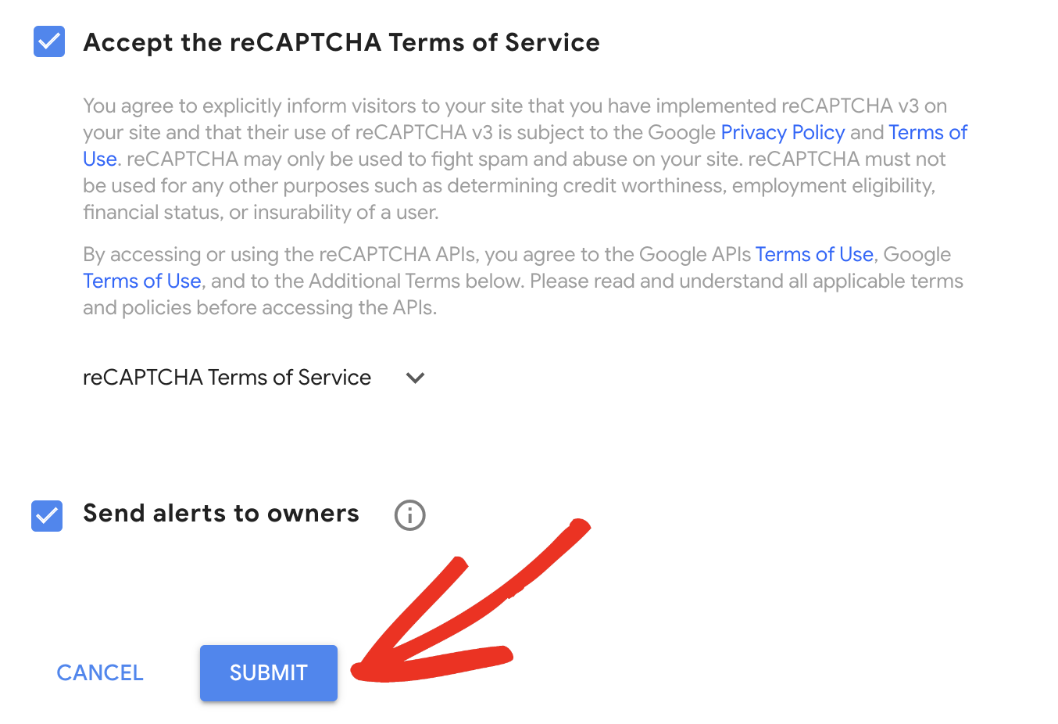The width and height of the screenshot is (1058, 724).
Task: Submit the reCAPTCHA registration form
Action: (x=268, y=672)
